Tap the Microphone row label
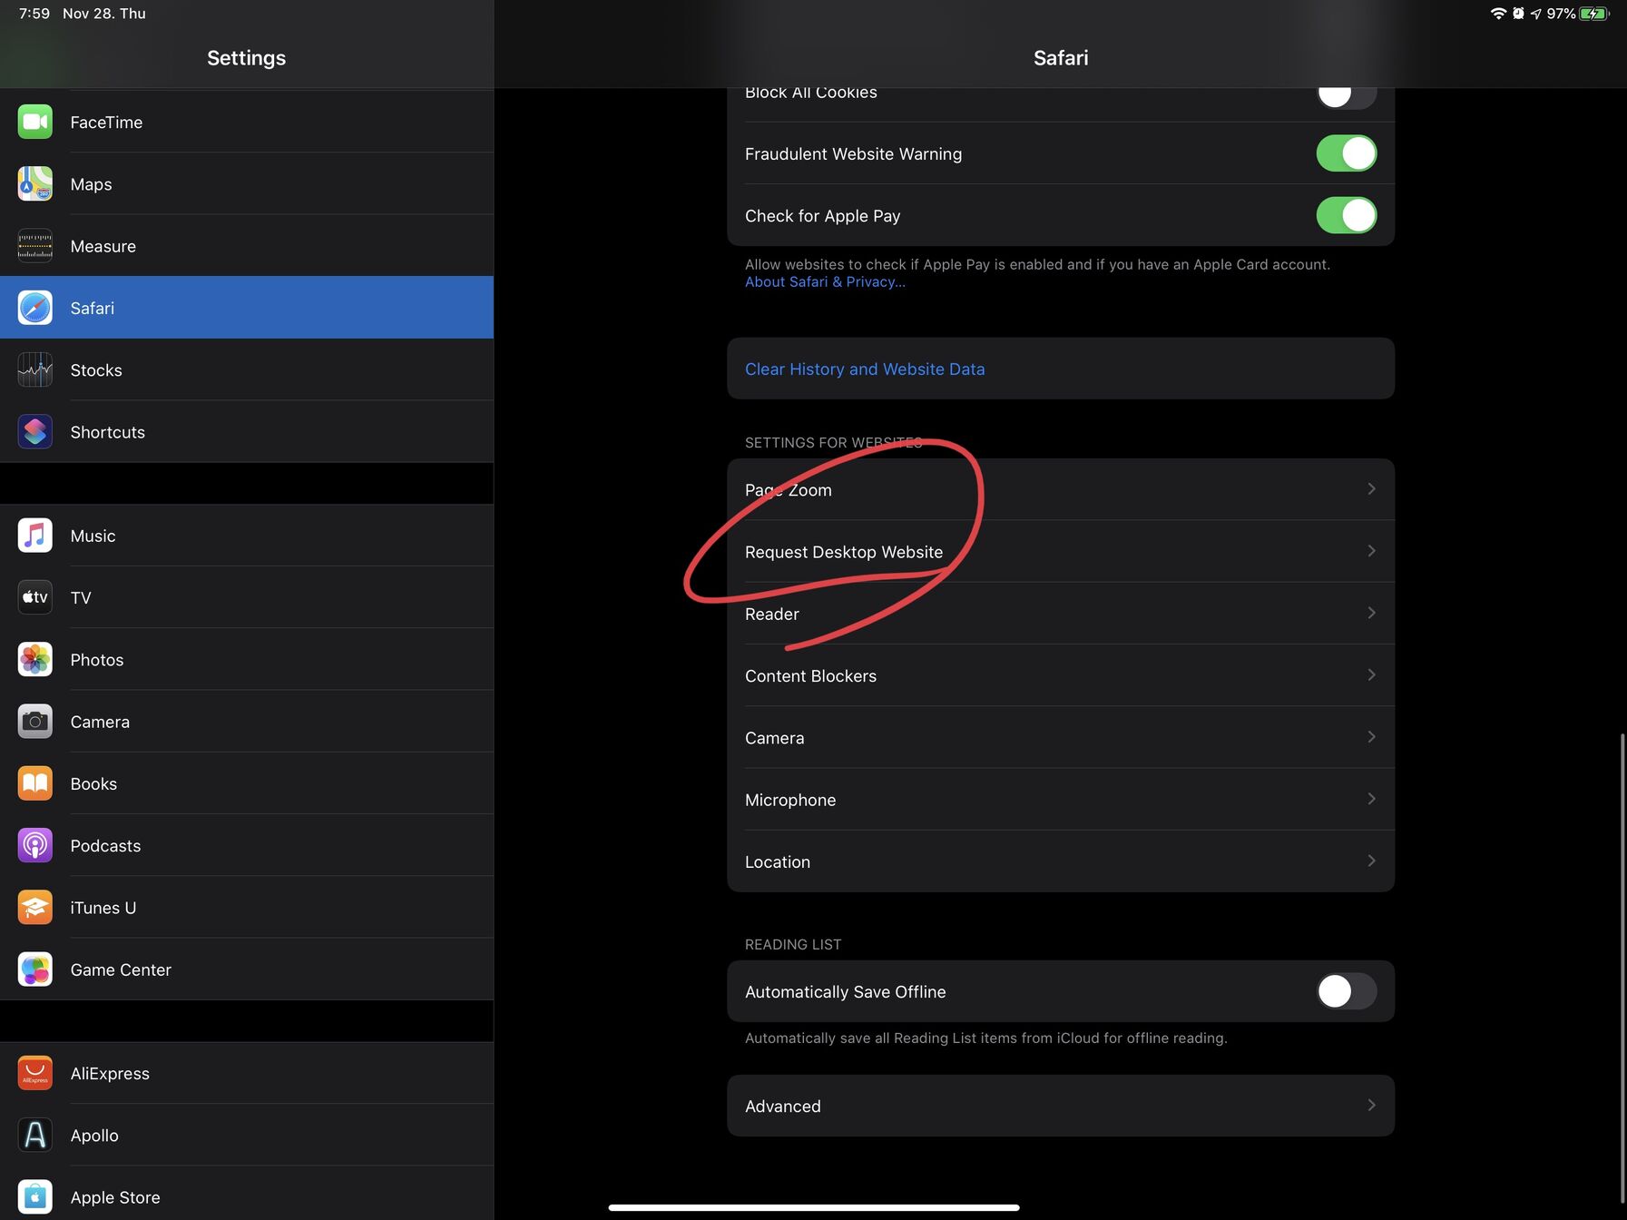 790,800
